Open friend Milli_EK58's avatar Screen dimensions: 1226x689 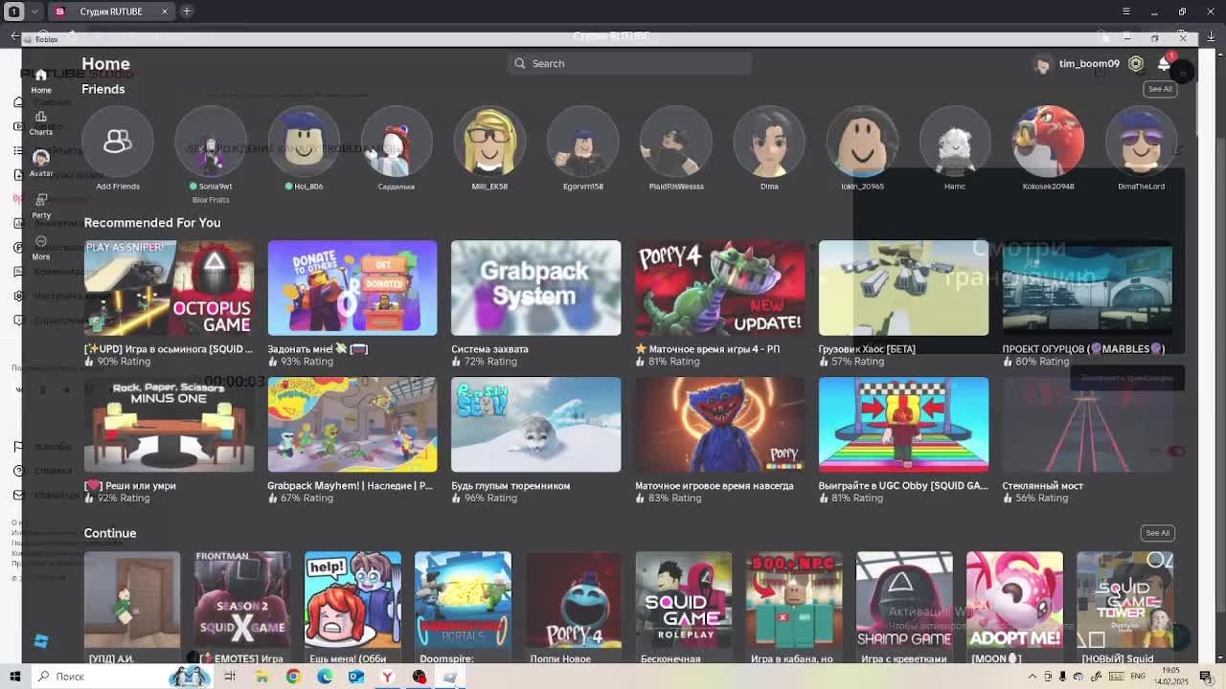point(489,142)
